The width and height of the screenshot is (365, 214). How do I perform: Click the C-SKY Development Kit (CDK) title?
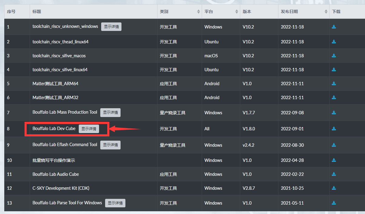coord(61,188)
